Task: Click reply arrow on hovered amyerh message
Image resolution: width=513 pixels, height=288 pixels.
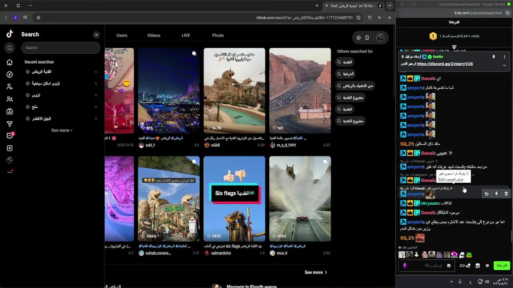Action: click(487, 194)
